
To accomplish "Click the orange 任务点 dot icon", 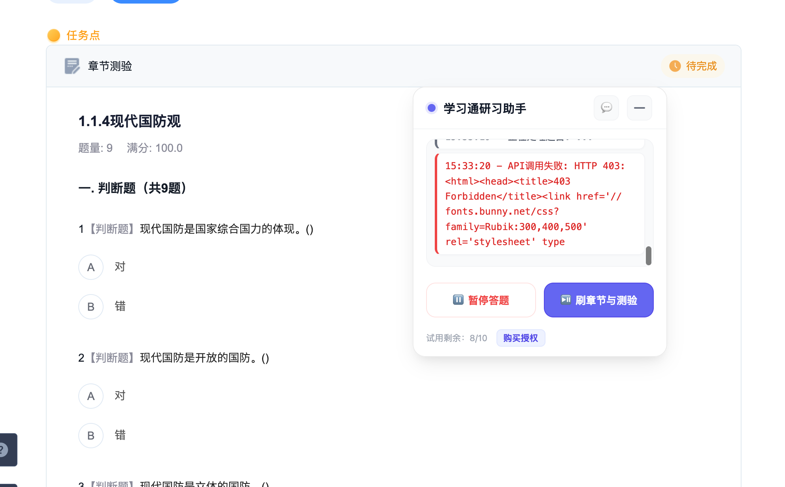I will pos(54,35).
